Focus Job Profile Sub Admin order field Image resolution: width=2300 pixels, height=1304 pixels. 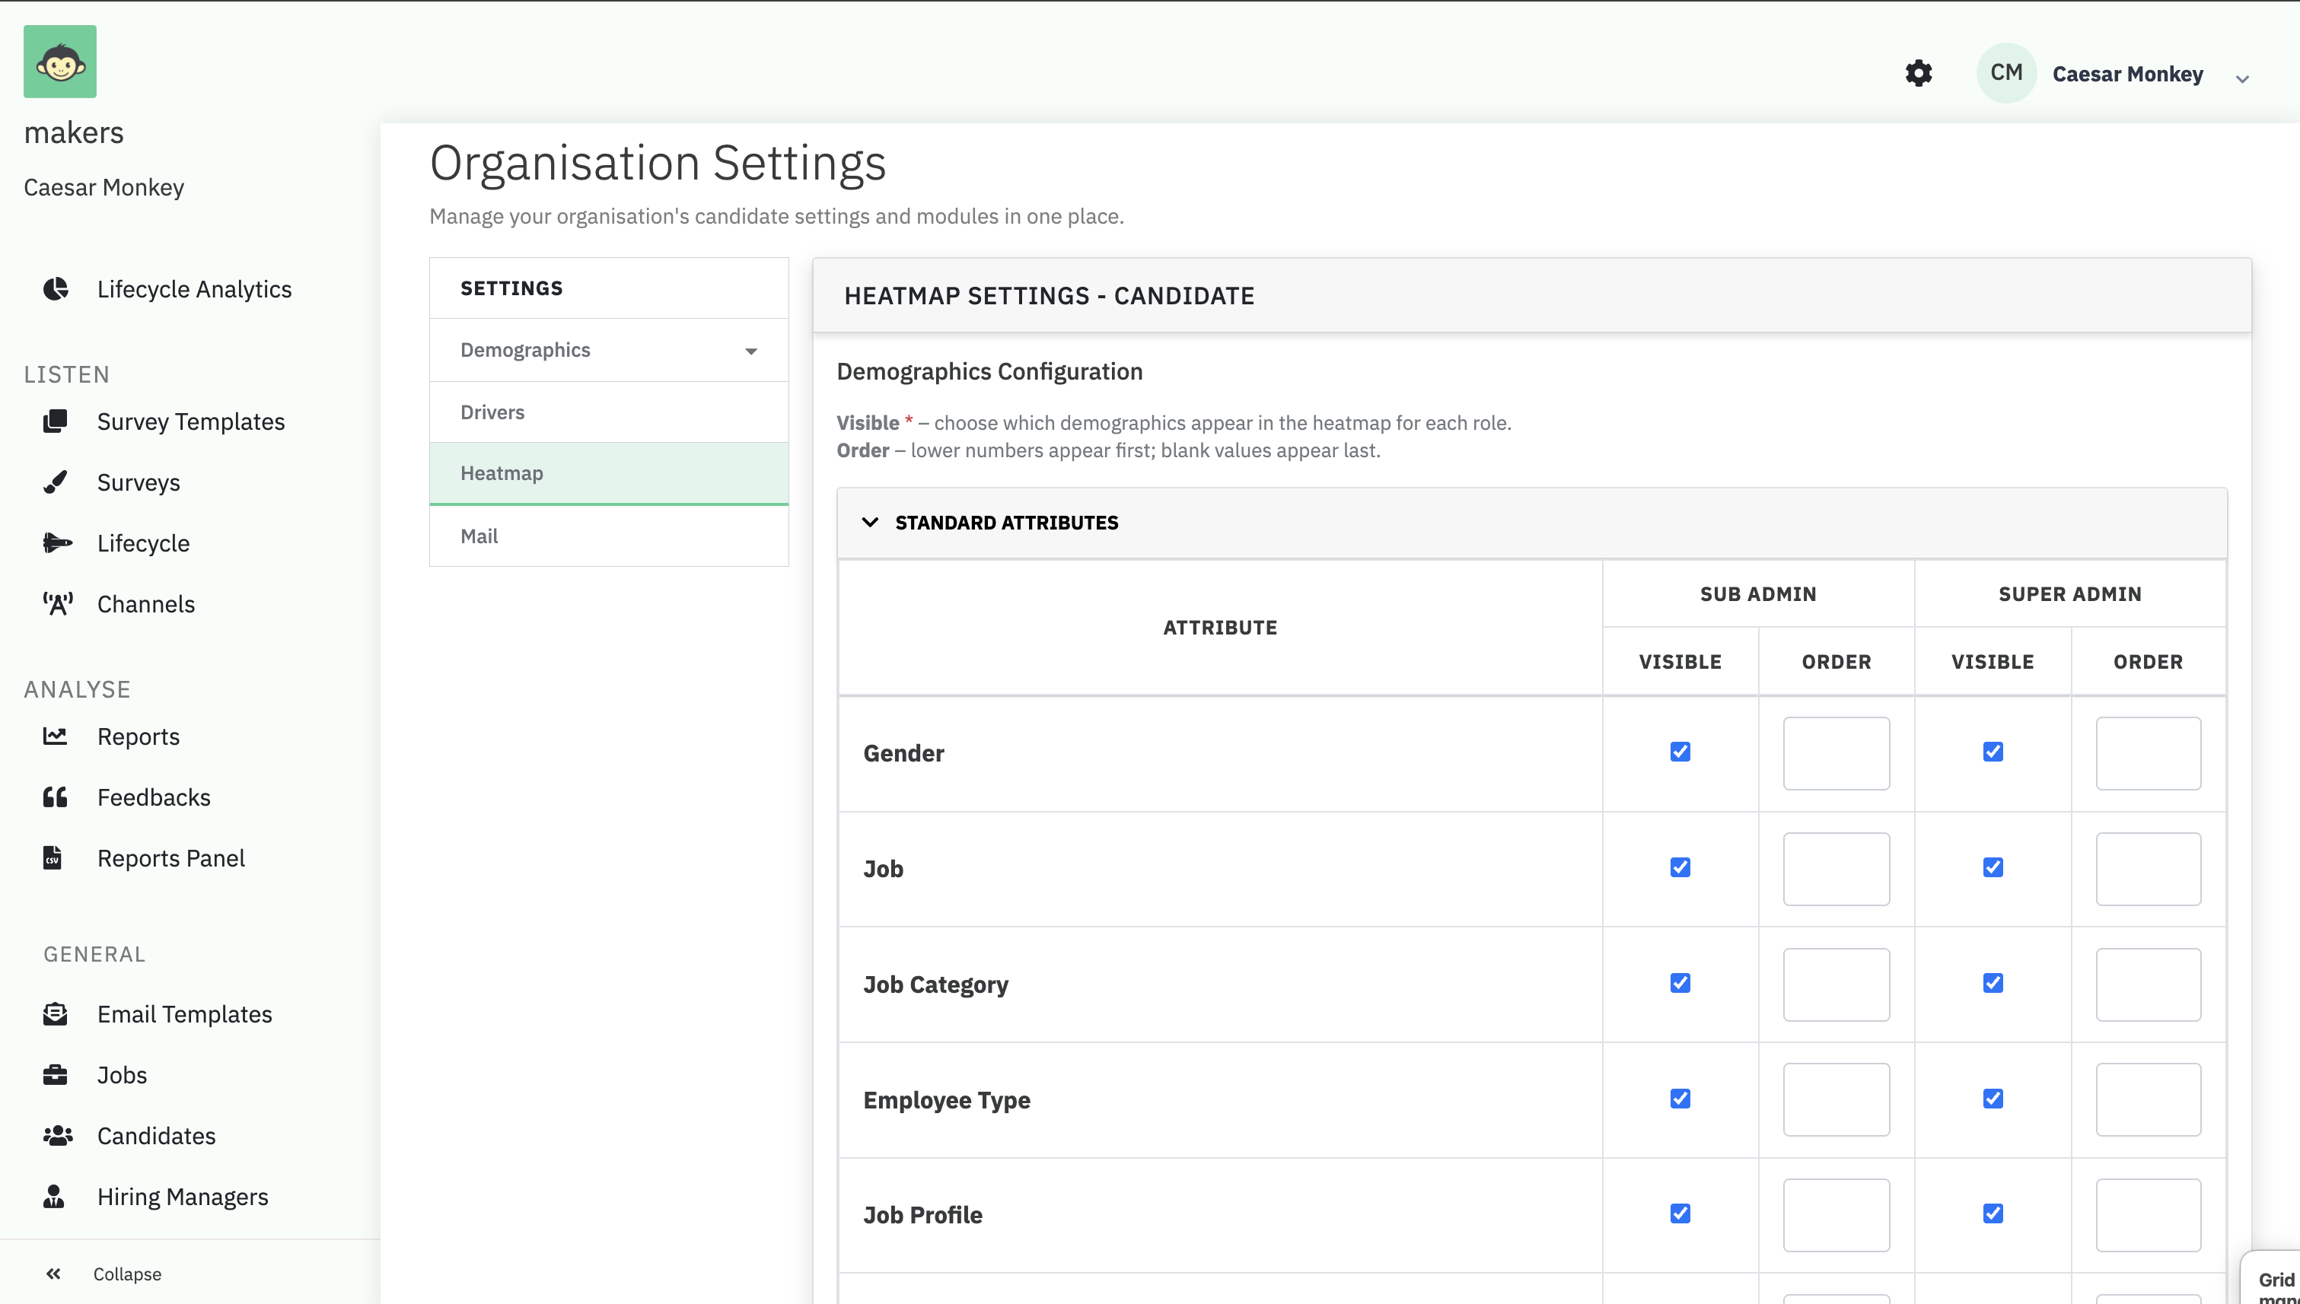pos(1836,1215)
